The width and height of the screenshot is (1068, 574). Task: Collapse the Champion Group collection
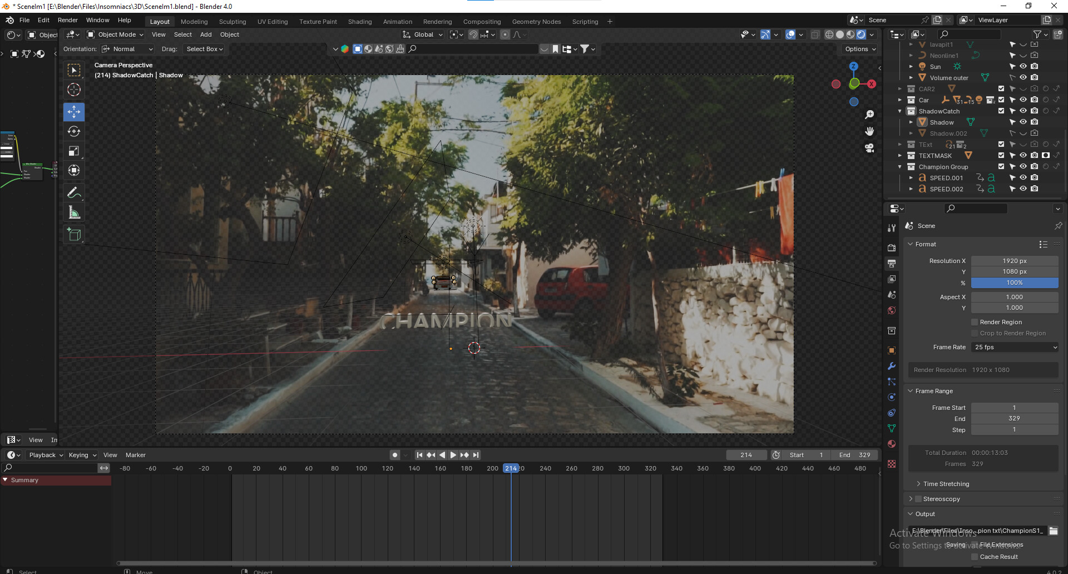[899, 167]
